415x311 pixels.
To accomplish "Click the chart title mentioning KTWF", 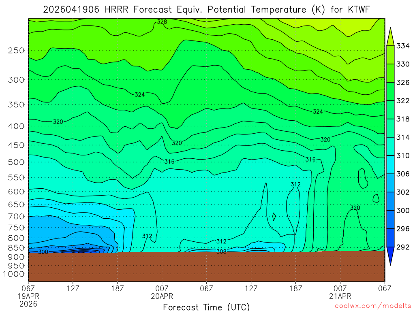I will (x=206, y=10).
